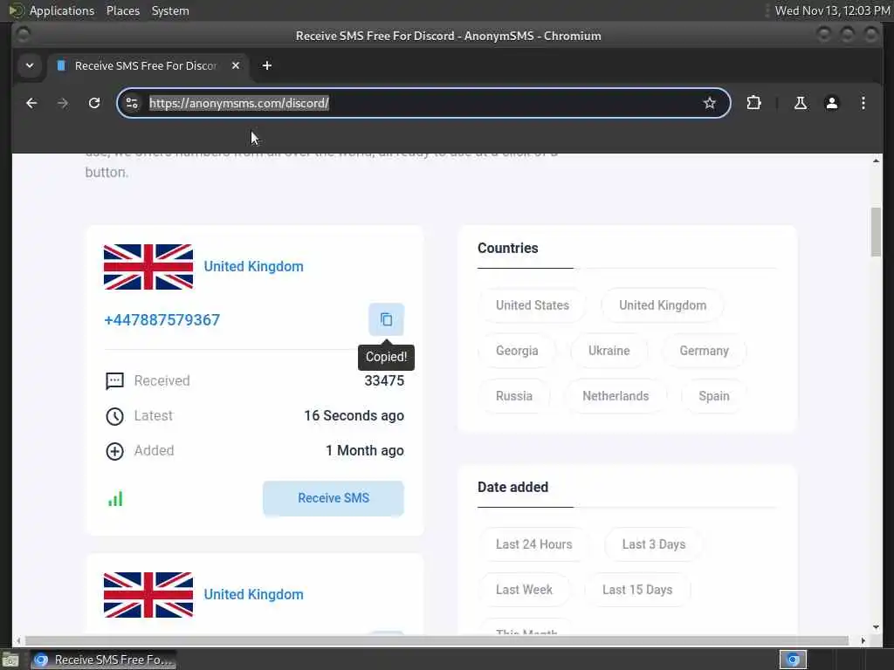Image resolution: width=894 pixels, height=670 pixels.
Task: Filter by Spain country
Action: 714,396
